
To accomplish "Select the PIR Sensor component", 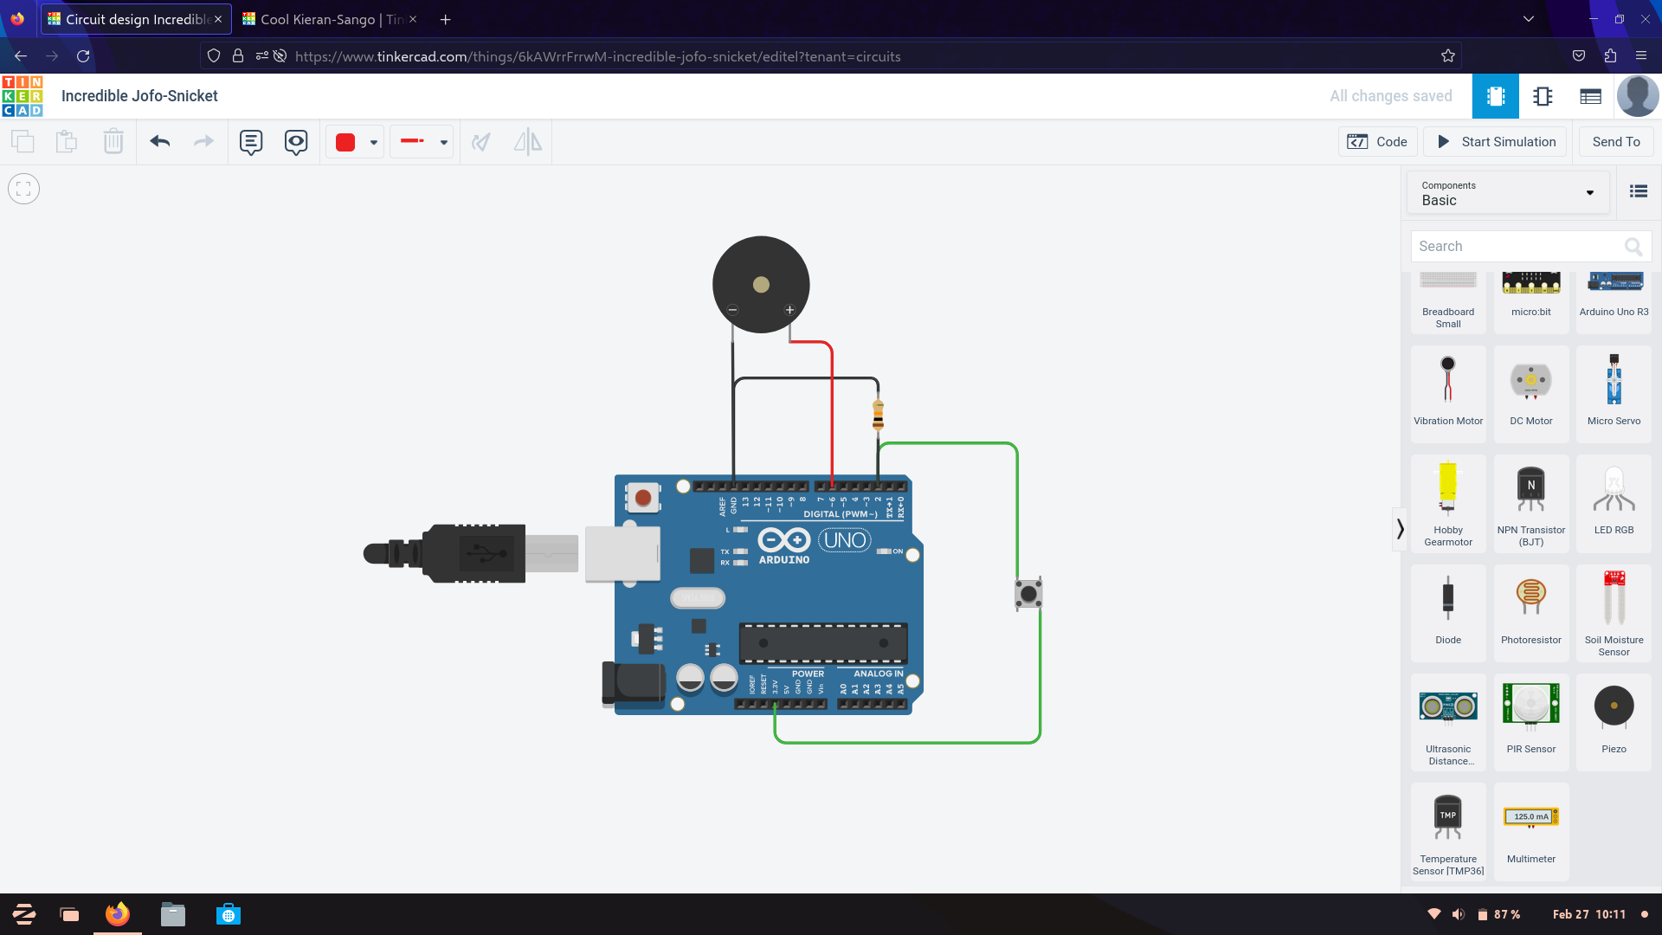I will pos(1530,723).
